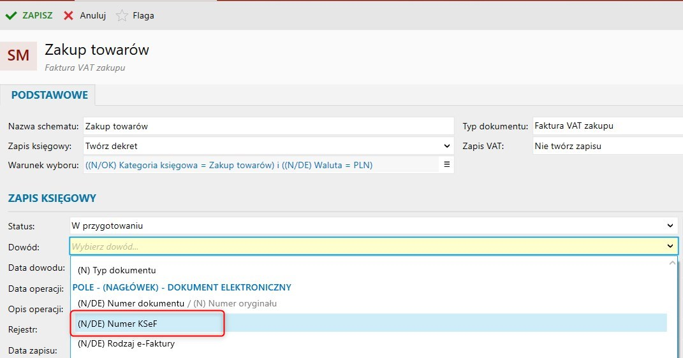The height and width of the screenshot is (358, 683).
Task: Expand the Zapis księgowy dropdown
Action: click(x=446, y=146)
